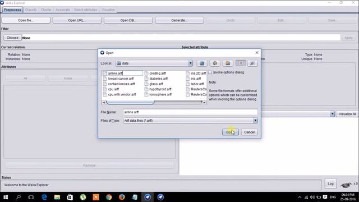Select cpu.with.vendor.arff in file list
The height and width of the screenshot is (202, 359).
pos(122,94)
